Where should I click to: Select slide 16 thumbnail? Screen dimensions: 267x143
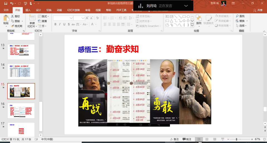(x=21, y=111)
